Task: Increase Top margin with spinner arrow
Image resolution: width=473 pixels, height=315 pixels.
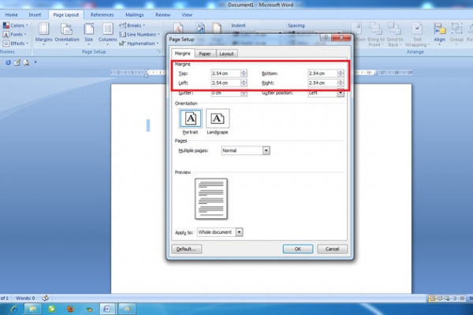Action: 244,72
